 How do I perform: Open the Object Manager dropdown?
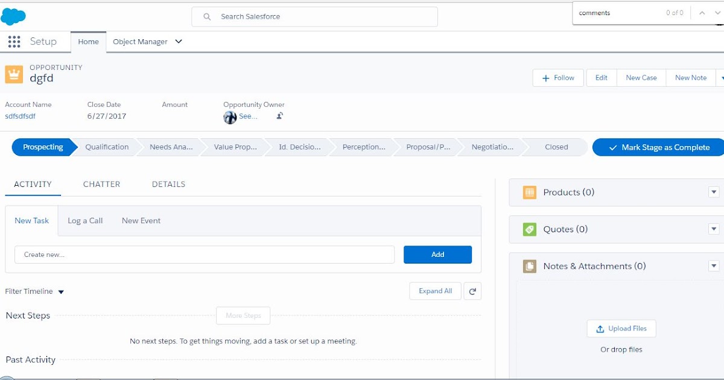point(178,42)
